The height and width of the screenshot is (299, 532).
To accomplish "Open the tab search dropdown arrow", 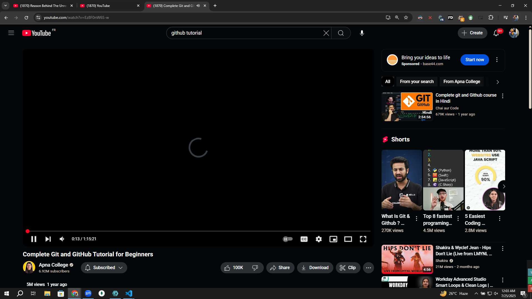I will (5, 6).
